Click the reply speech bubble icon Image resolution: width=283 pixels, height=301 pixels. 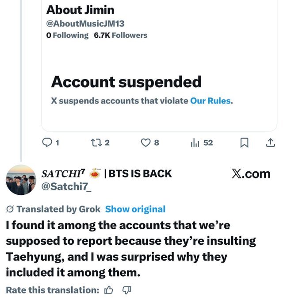[46, 143]
